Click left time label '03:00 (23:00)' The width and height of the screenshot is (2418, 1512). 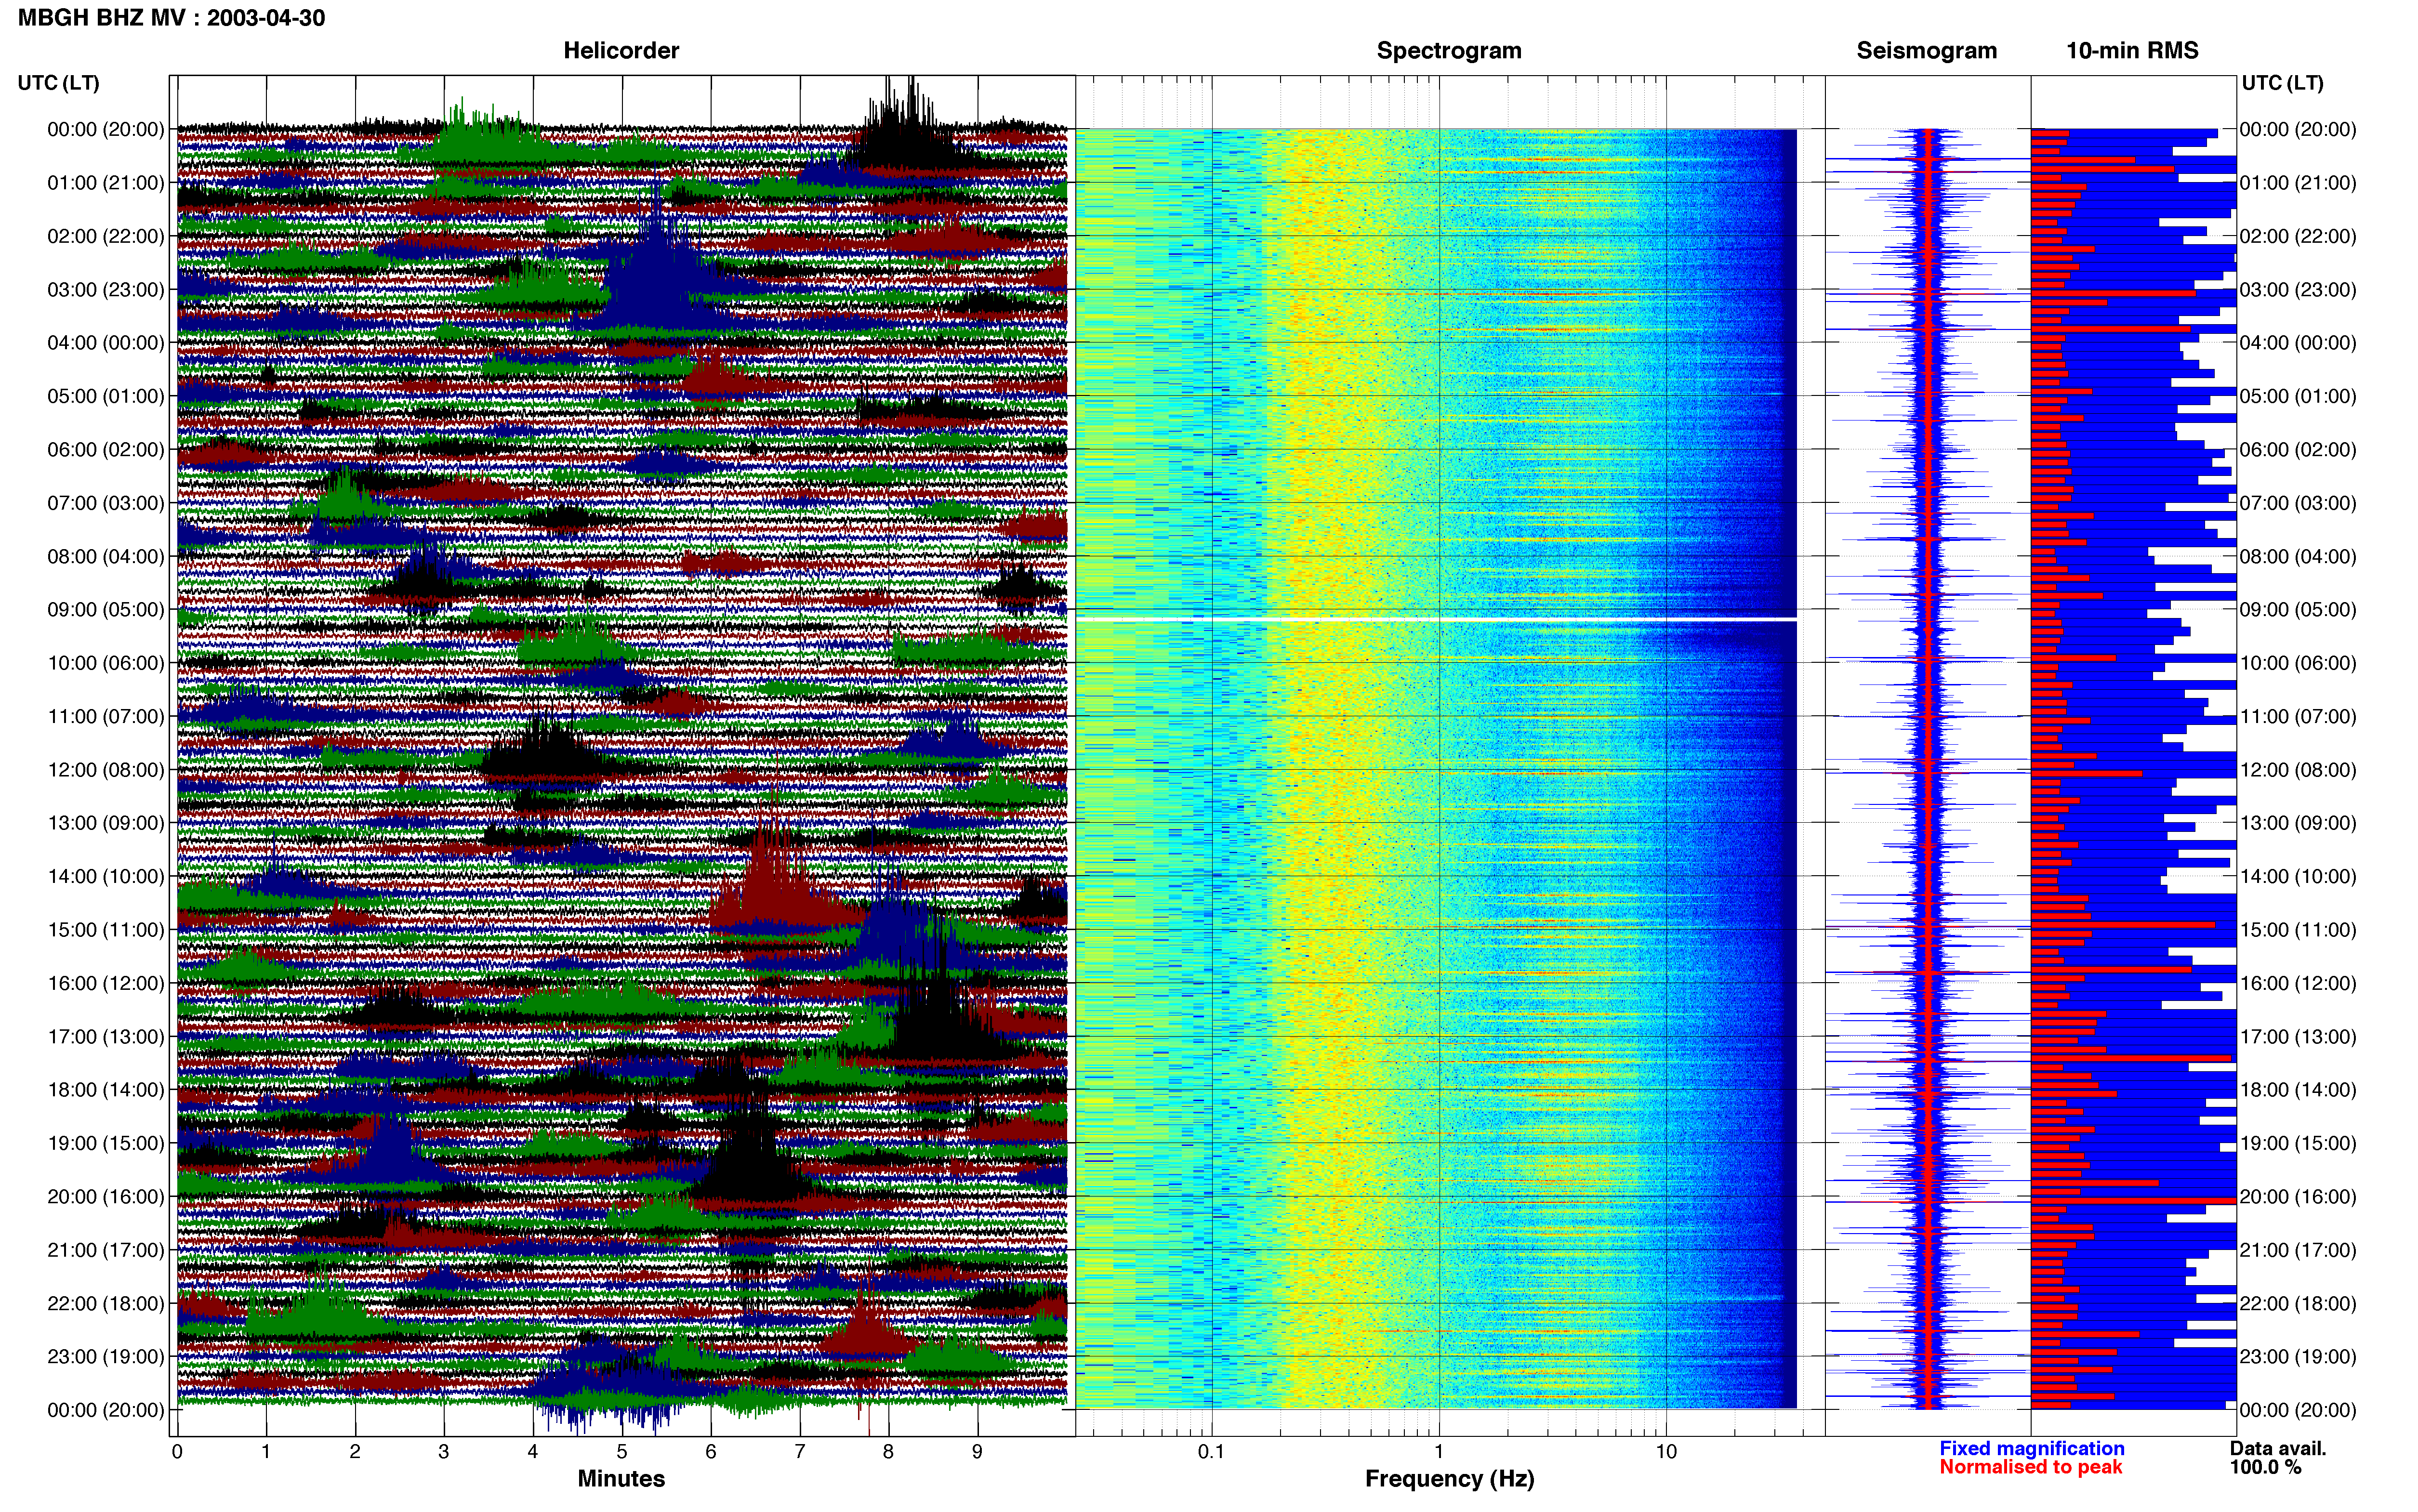pyautogui.click(x=106, y=290)
